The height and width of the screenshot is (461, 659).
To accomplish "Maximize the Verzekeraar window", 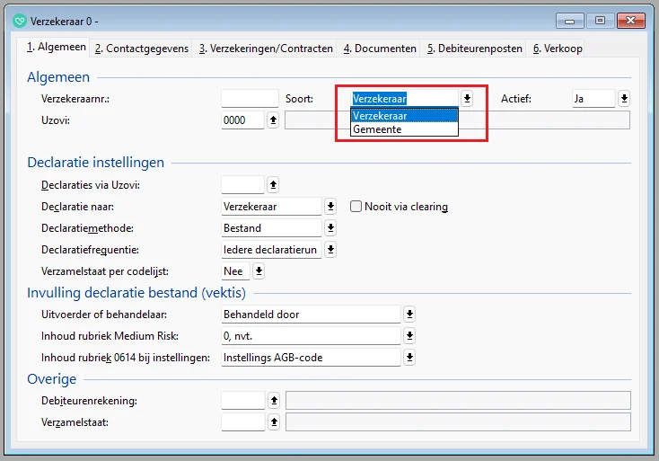I will 600,21.
